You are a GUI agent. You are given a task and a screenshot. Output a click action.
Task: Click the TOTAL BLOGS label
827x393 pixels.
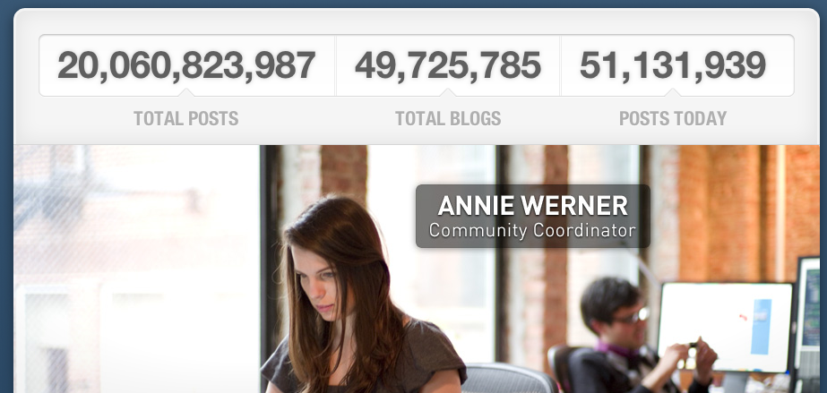(448, 118)
